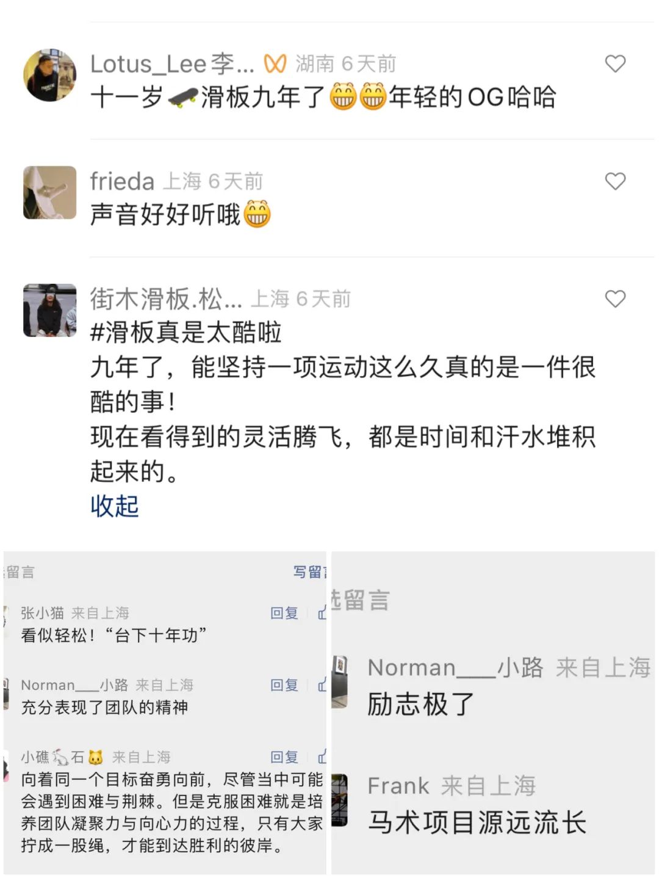Click the orange badge beside Lotus_Lee's name
Screen dimensions: 659x878
click(x=275, y=63)
